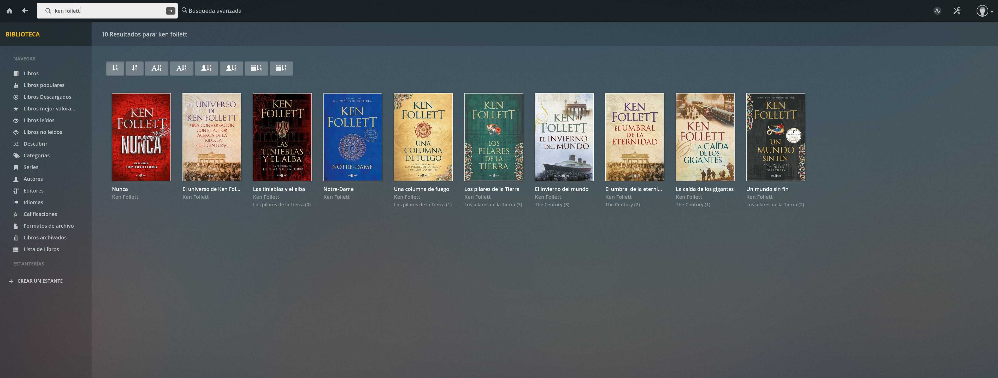Submit search with arrow button
Image resolution: width=998 pixels, height=378 pixels.
170,11
